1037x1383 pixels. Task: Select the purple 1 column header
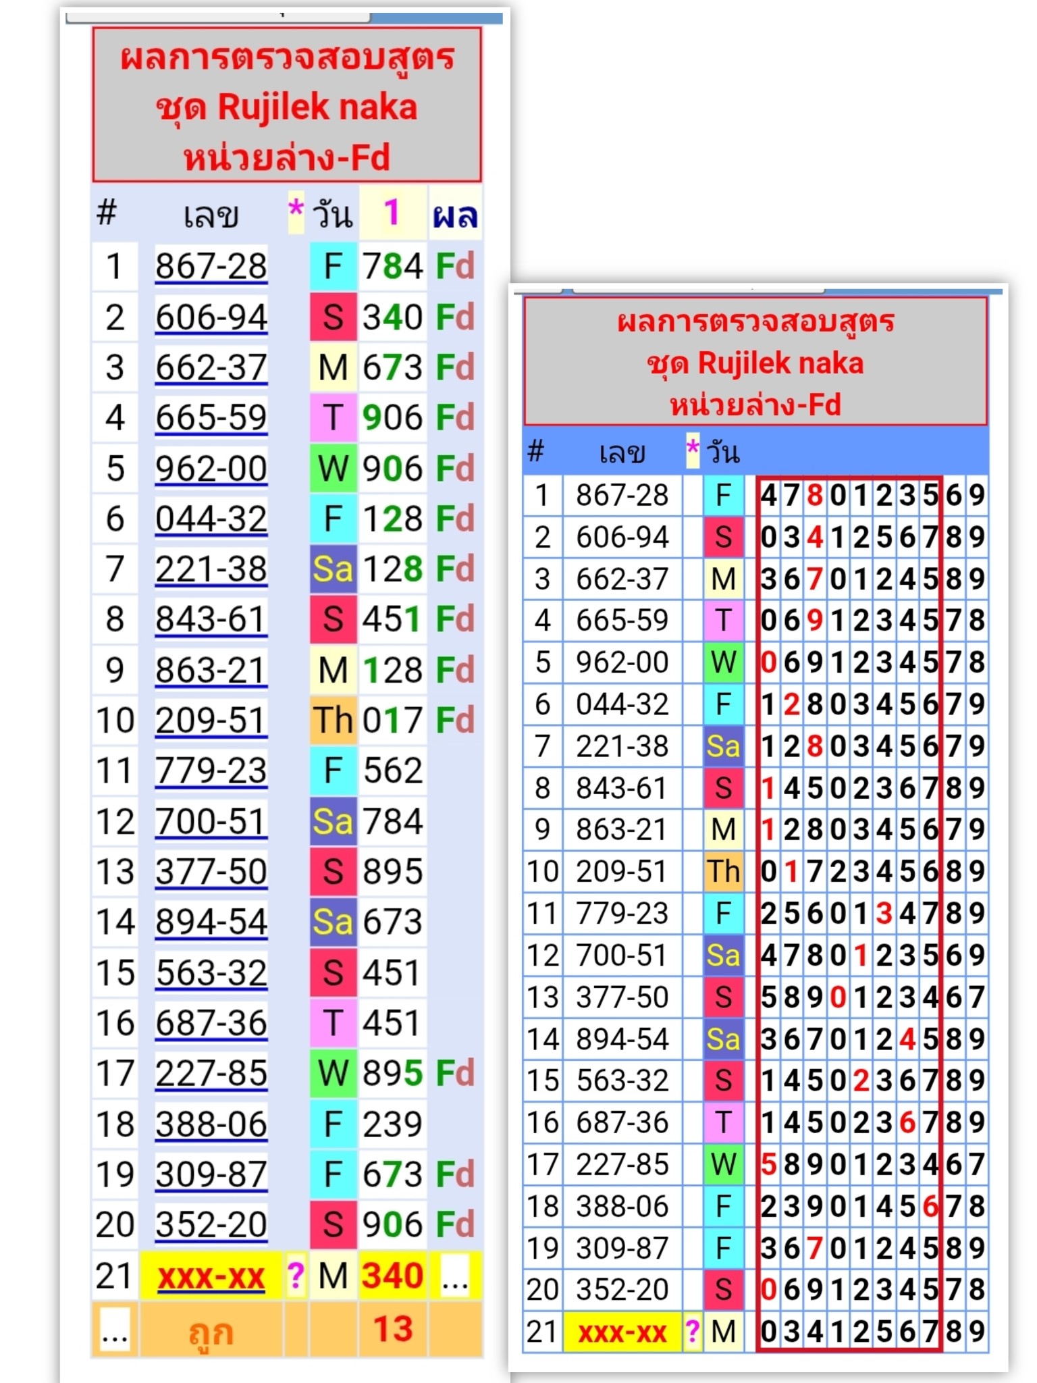[x=392, y=213]
